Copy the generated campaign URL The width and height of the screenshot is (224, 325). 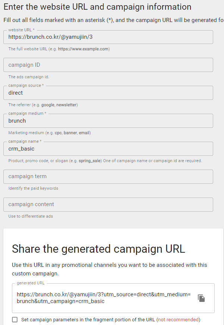pos(201,298)
